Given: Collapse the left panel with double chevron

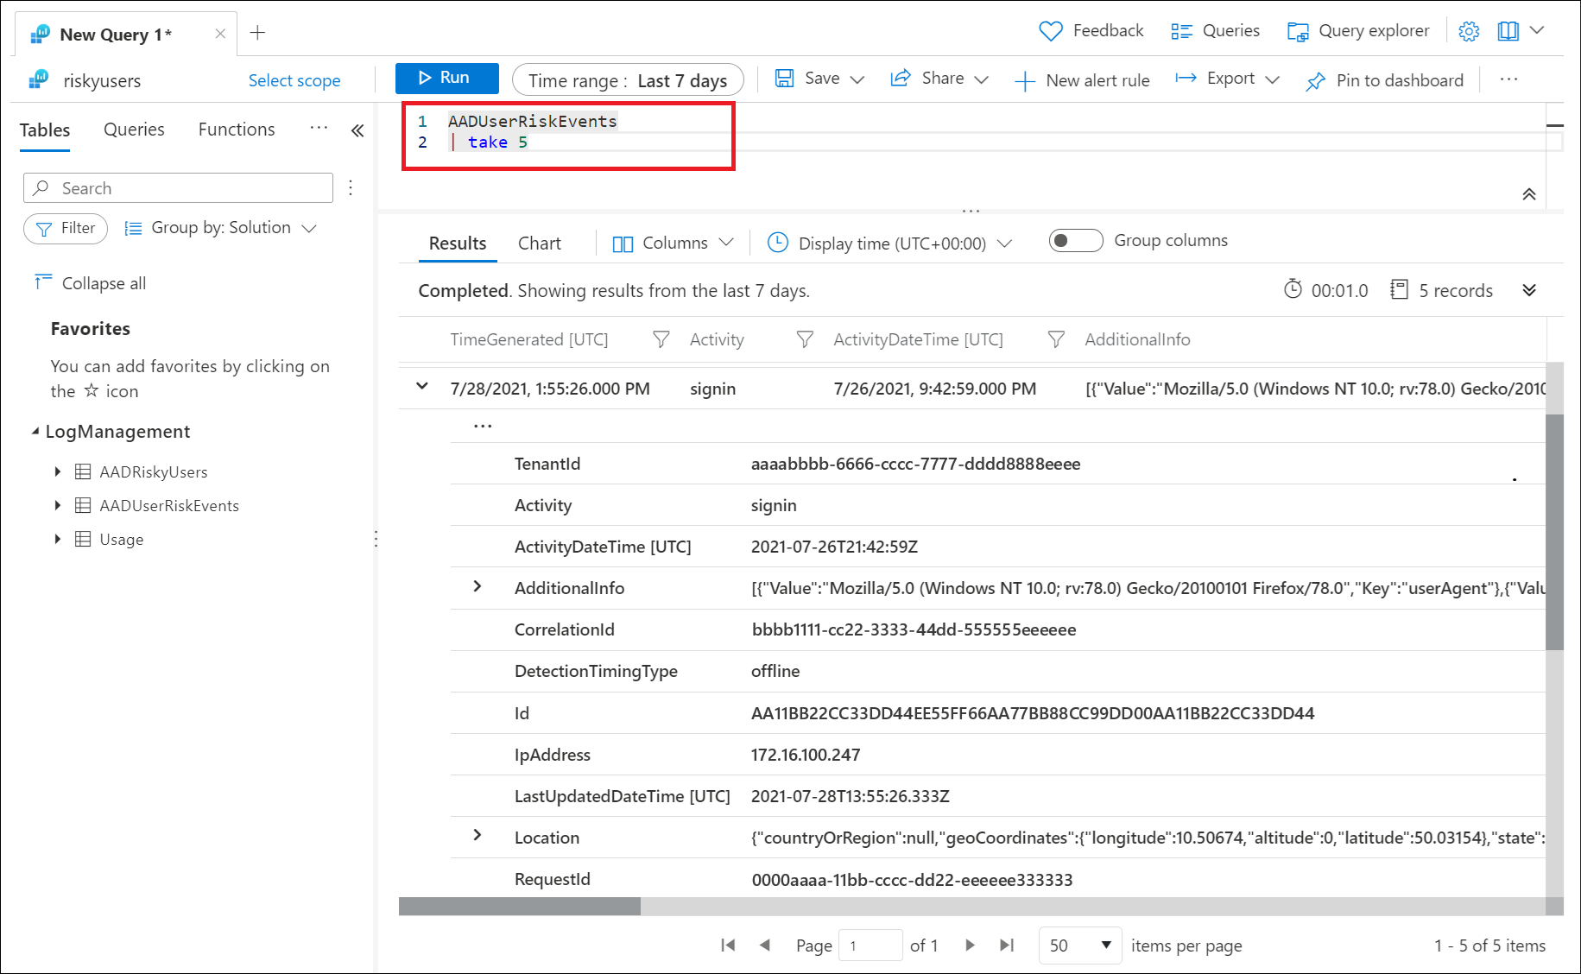Looking at the screenshot, I should pyautogui.click(x=357, y=130).
